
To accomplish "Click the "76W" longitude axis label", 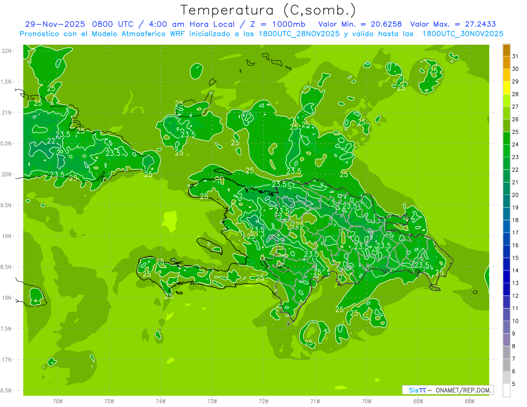I will click(58, 401).
